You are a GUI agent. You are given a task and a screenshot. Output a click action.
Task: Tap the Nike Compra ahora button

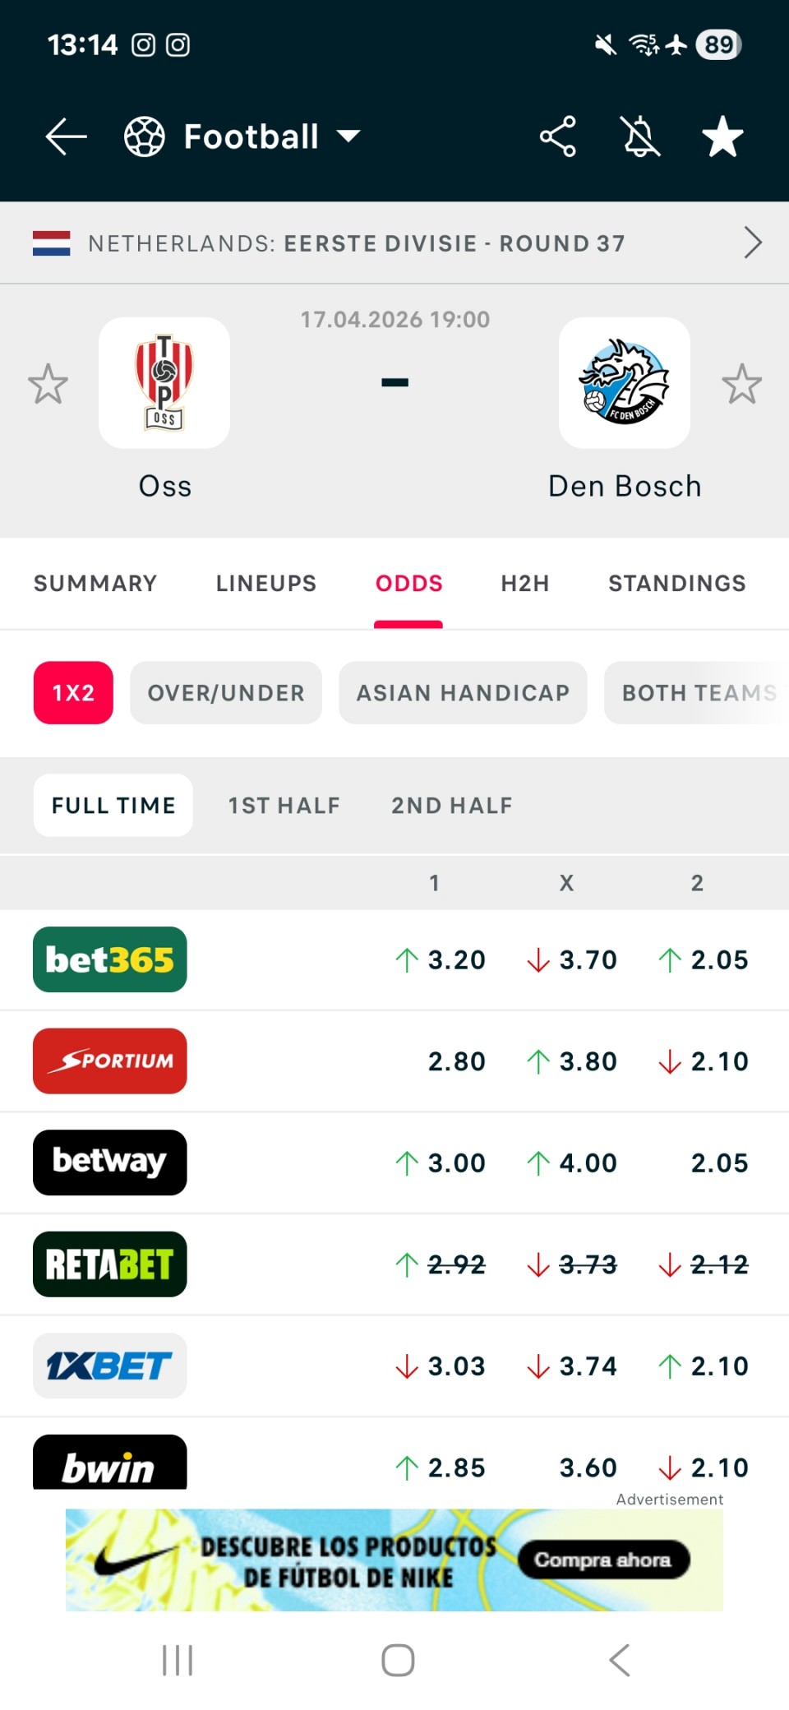tap(603, 1560)
